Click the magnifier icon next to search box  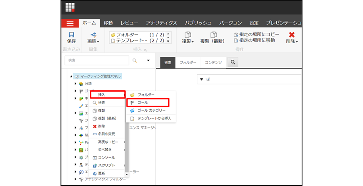pos(135,61)
